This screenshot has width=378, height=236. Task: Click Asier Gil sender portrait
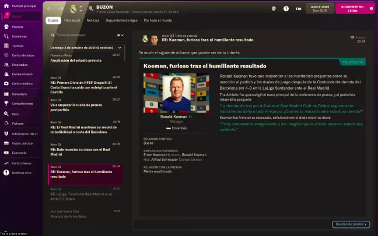(154, 40)
